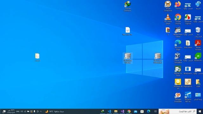This screenshot has width=203, height=114.
Task: Launch Oracle VM VirtualBox shortcut
Action: (178, 58)
